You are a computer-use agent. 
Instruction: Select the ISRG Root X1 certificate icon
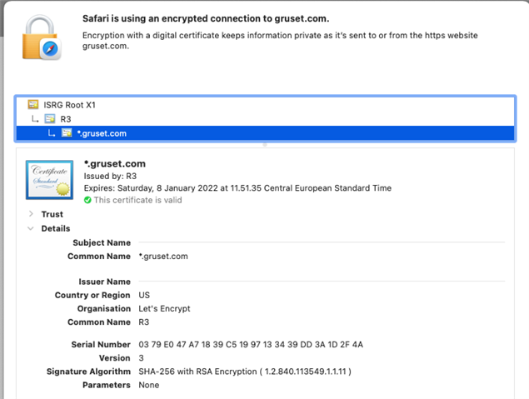click(x=33, y=105)
